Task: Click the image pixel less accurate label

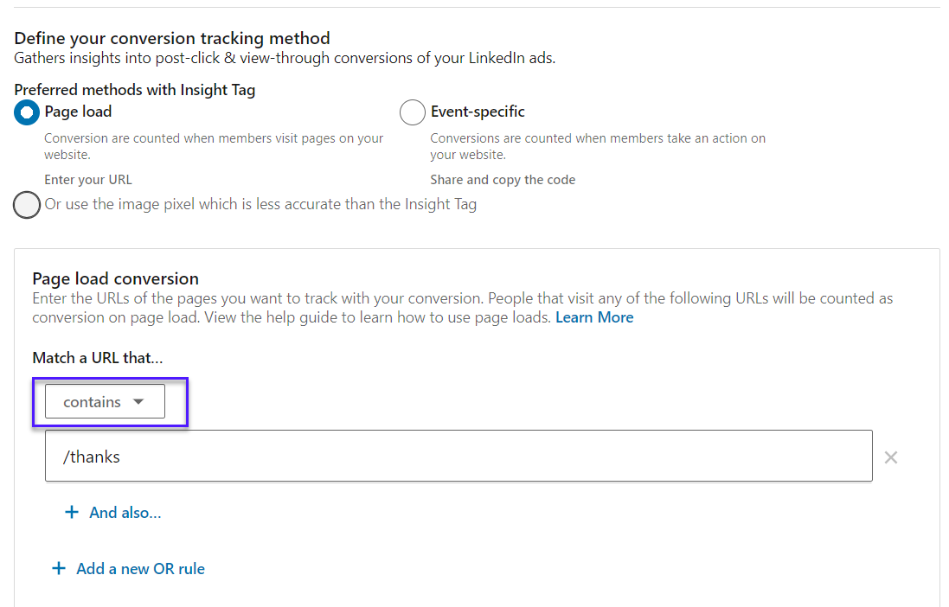Action: click(261, 205)
